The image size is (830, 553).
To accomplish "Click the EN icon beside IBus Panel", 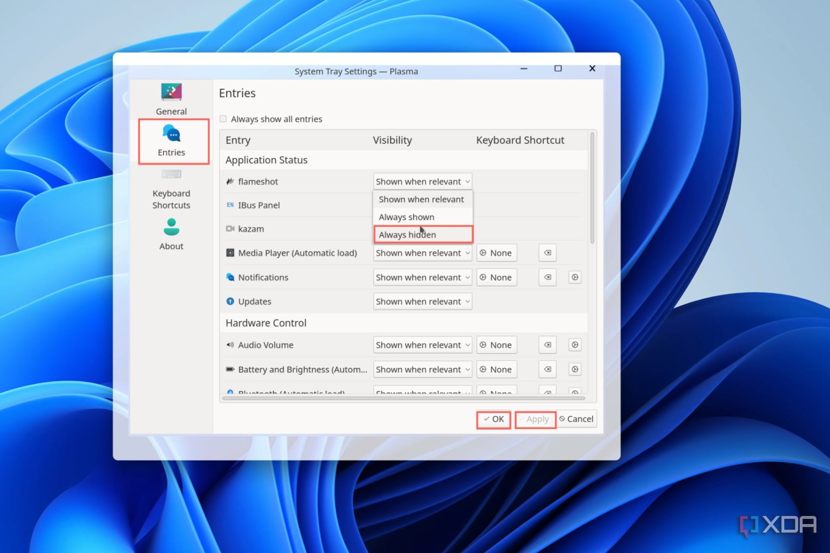I will [x=230, y=205].
